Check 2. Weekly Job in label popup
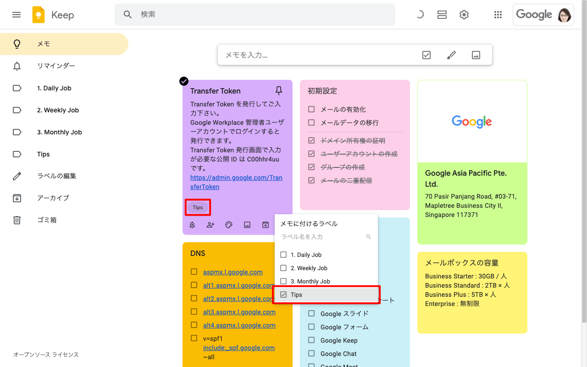Image resolution: width=587 pixels, height=367 pixels. 283,268
